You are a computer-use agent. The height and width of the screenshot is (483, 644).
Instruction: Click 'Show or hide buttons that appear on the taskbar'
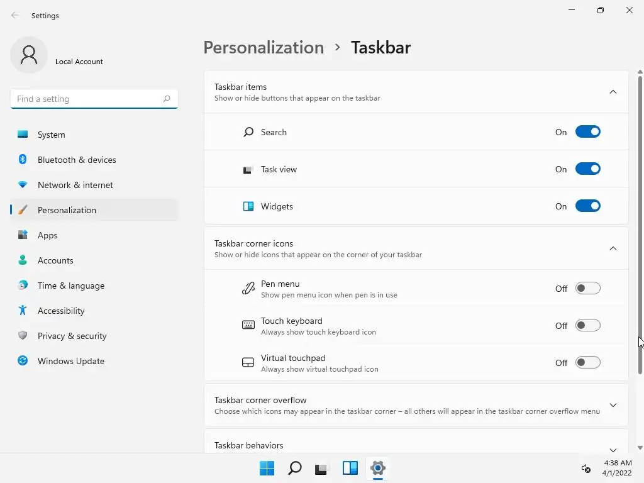pyautogui.click(x=297, y=98)
